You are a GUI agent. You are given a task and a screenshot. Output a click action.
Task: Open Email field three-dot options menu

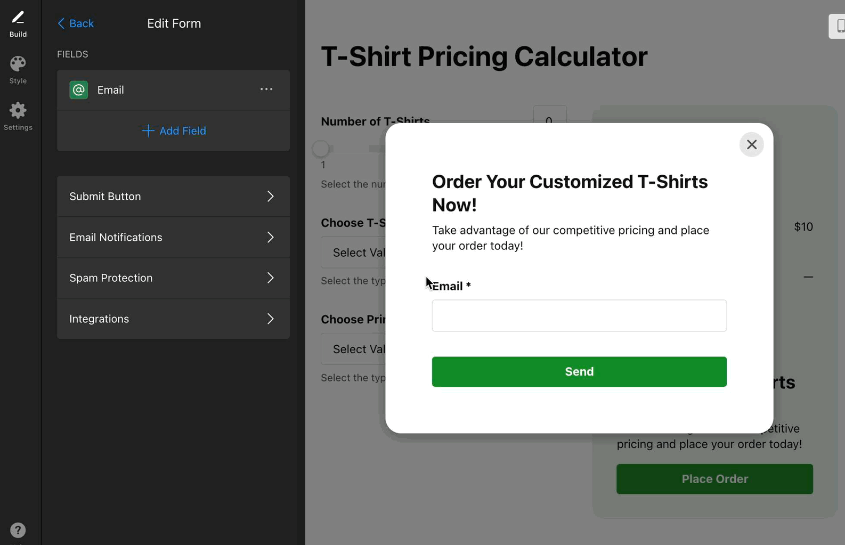click(x=266, y=90)
